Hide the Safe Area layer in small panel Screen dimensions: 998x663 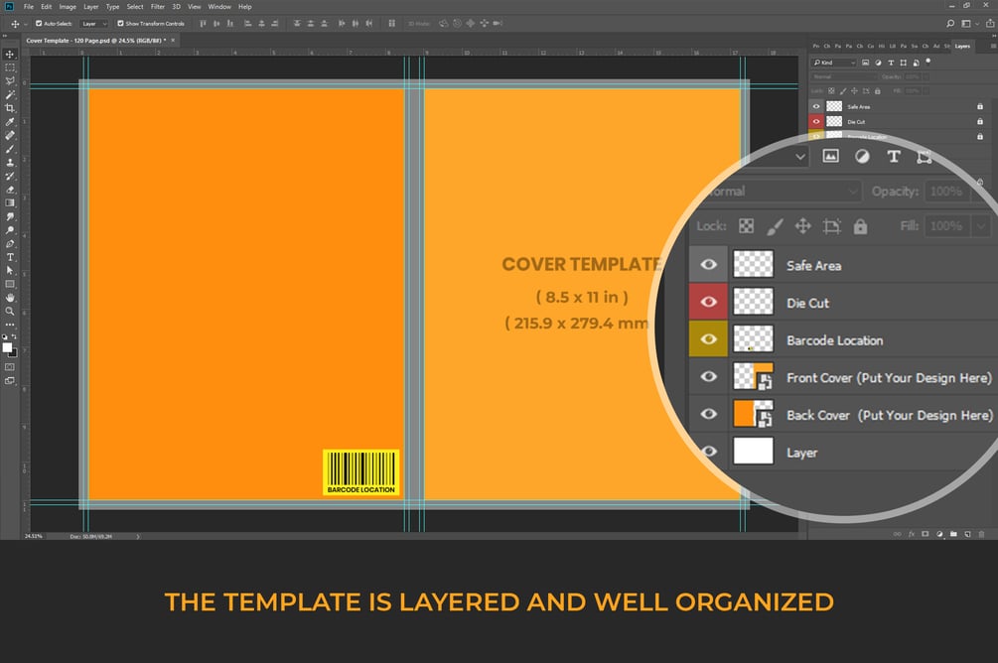[816, 106]
